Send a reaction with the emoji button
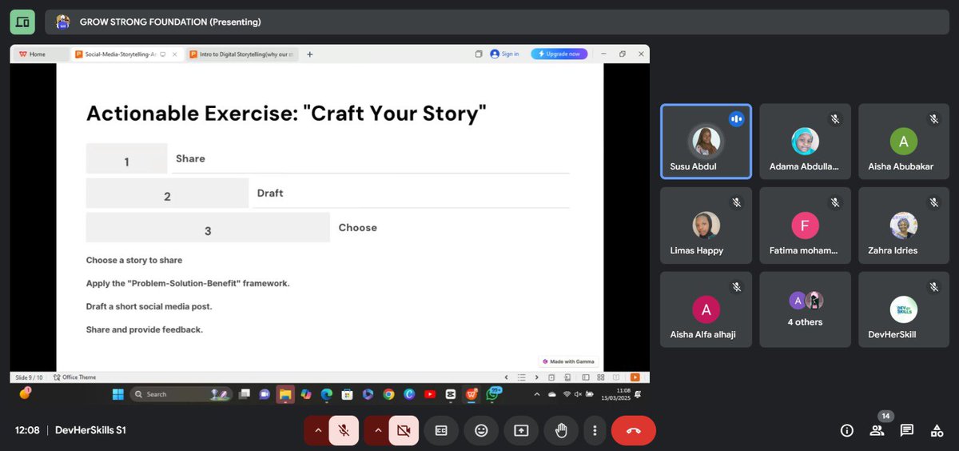The width and height of the screenshot is (959, 451). tap(481, 430)
